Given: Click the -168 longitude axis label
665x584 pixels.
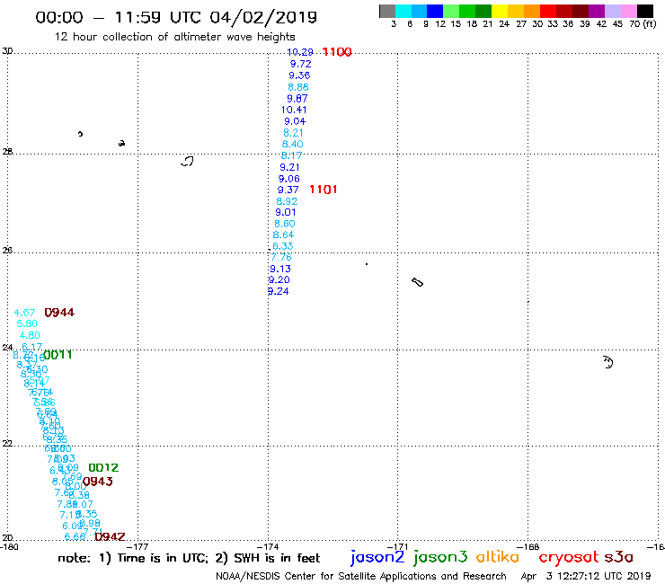Looking at the screenshot, I should (528, 546).
